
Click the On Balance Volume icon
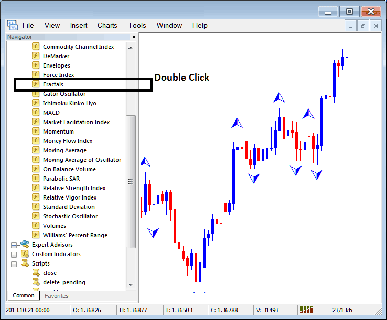pos(36,169)
